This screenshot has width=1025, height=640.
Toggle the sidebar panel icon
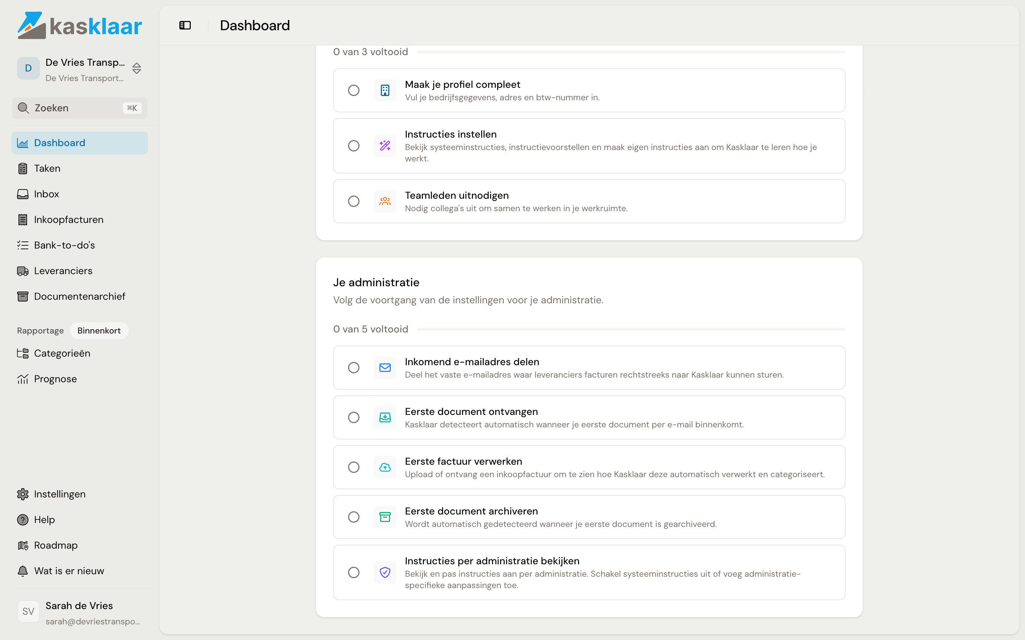coord(185,25)
